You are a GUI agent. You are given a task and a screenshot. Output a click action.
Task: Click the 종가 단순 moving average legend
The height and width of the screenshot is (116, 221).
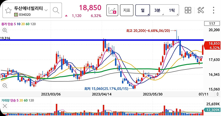pos(7,24)
